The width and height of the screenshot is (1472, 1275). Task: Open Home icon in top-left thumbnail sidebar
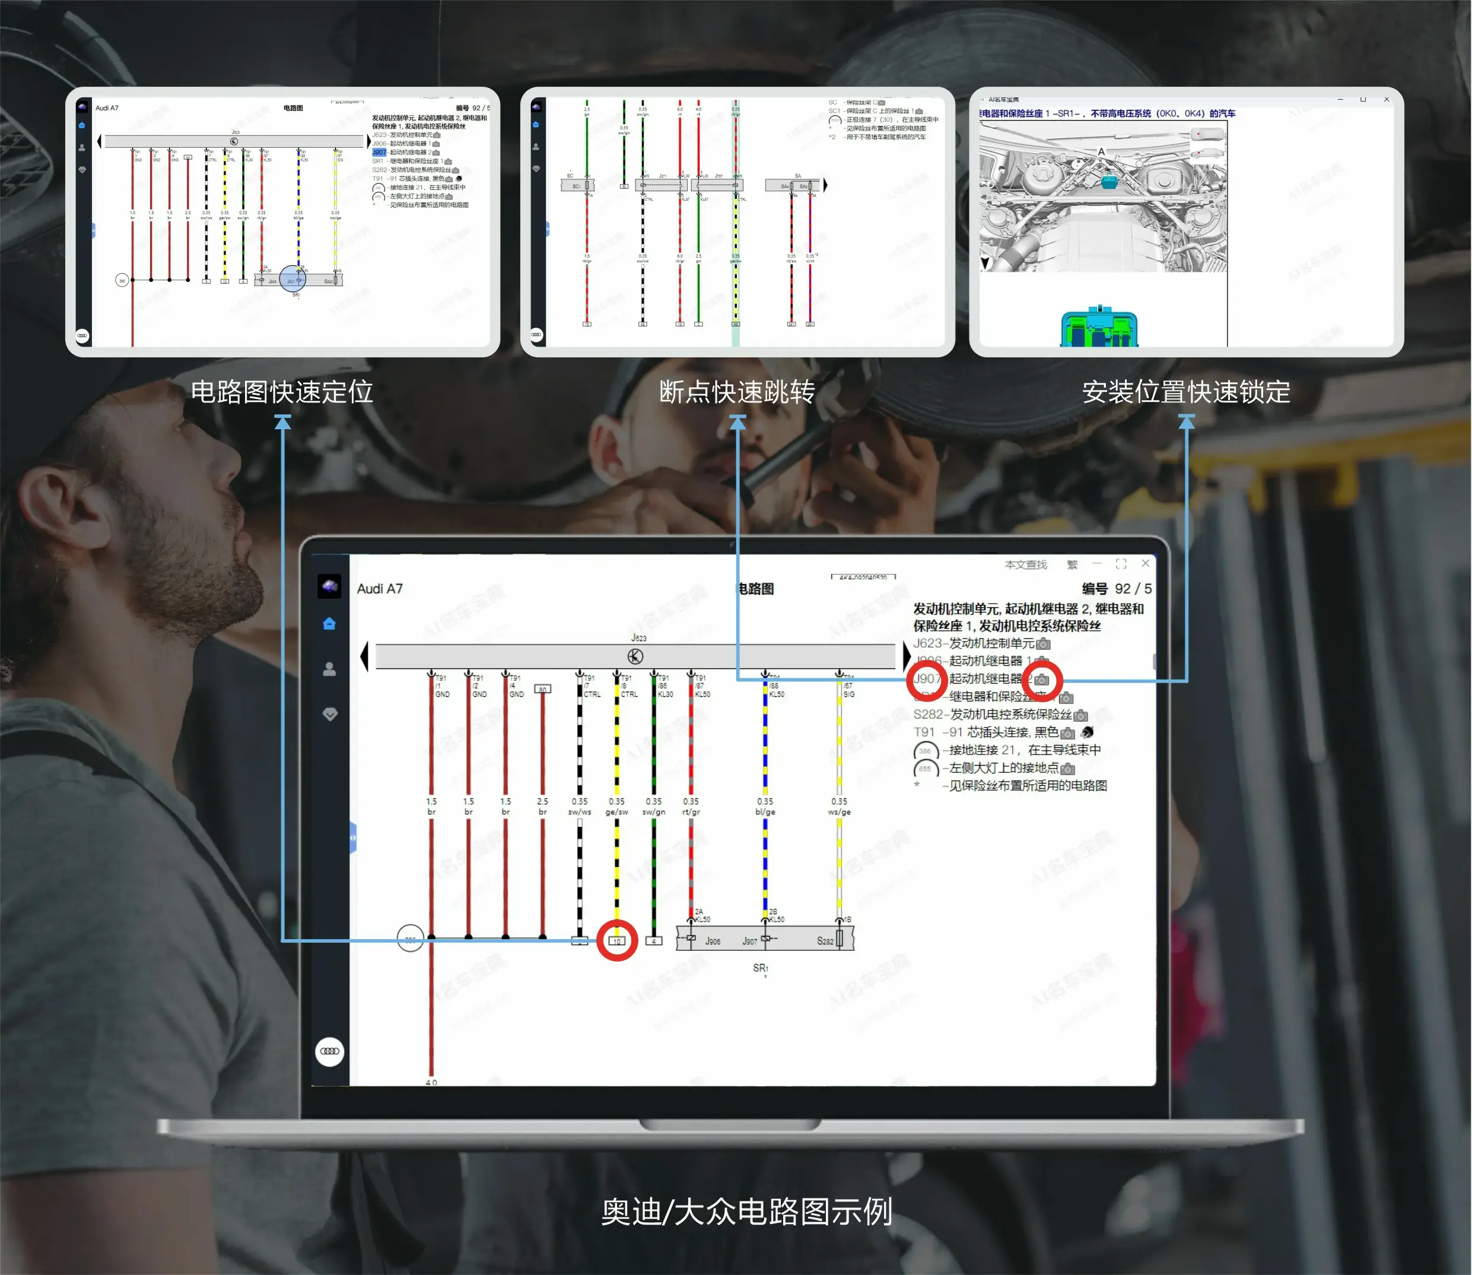82,125
